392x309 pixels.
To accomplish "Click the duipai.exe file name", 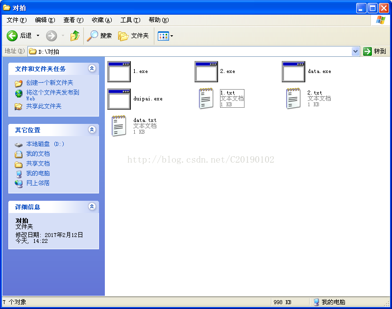I will point(148,98).
